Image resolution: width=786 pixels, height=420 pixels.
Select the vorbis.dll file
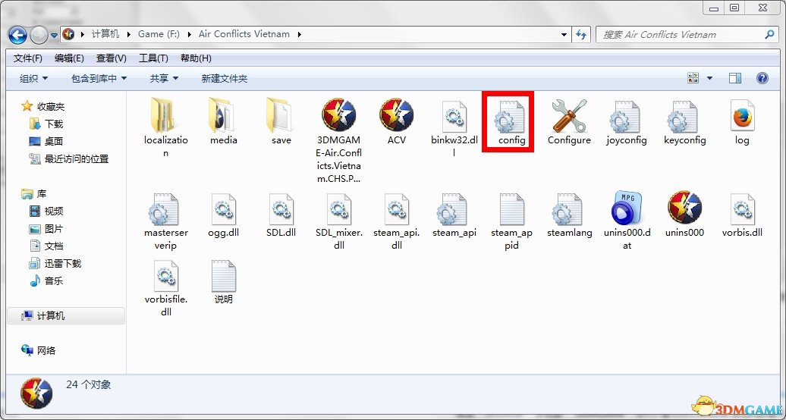[742, 215]
